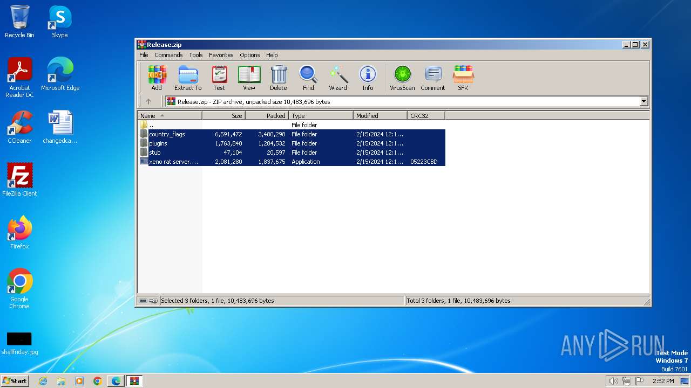Launch the Wizard tool
The width and height of the screenshot is (691, 388).
coord(338,78)
